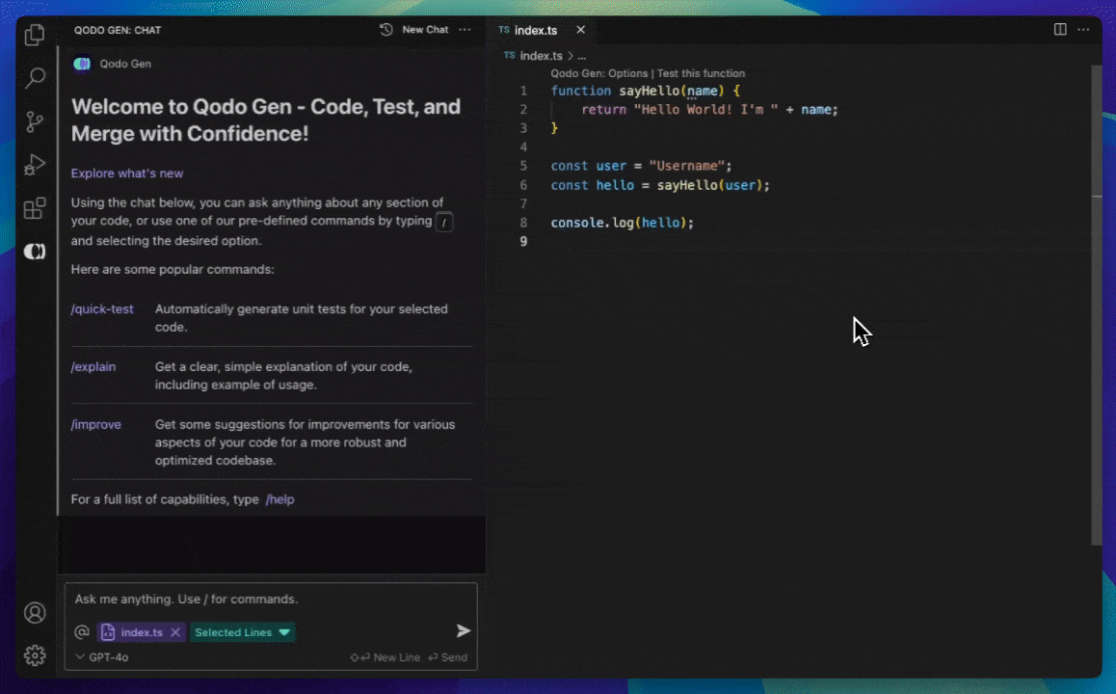Click the Qodo Gen logo avatar in chat
Screen dimensions: 1116x694
point(82,64)
